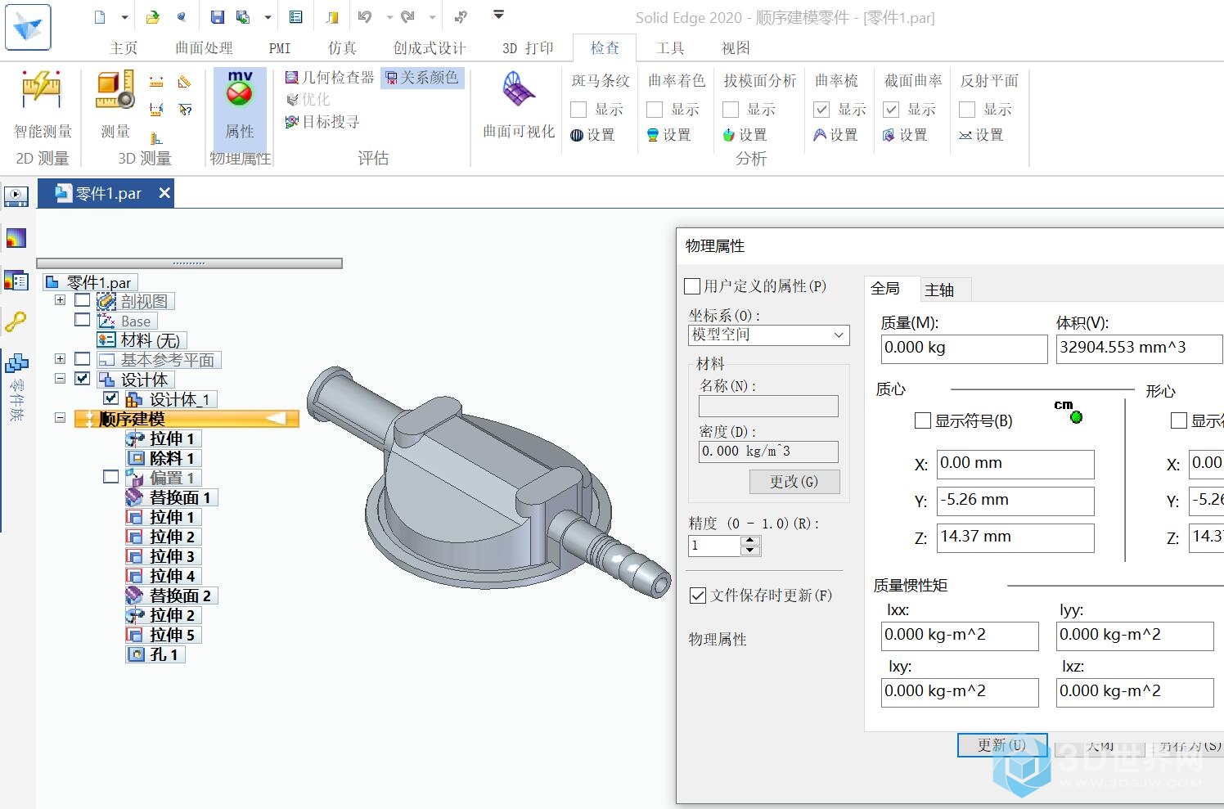This screenshot has width=1224, height=809.
Task: Switch to the 曲面处理 ribbon tab
Action: 204,48
